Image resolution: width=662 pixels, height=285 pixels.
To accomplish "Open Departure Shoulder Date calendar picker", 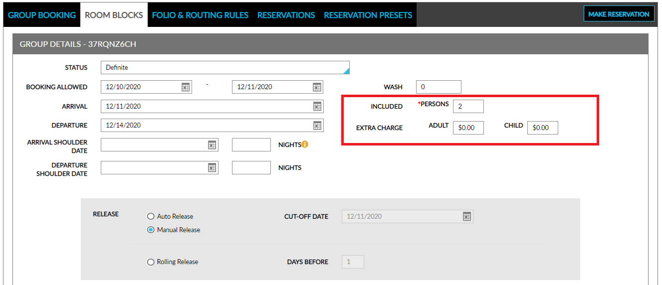I will [212, 168].
